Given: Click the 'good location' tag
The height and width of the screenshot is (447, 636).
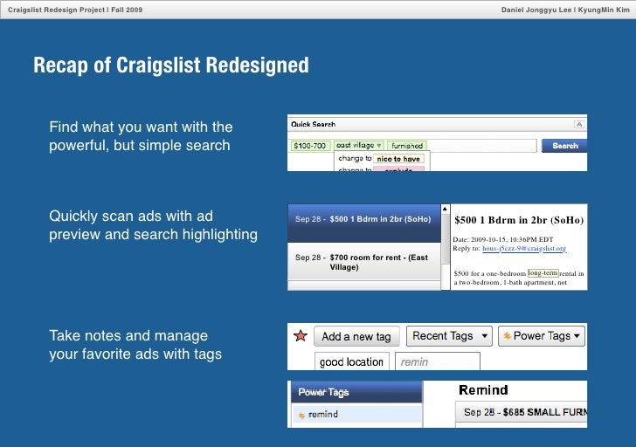Looking at the screenshot, I should pos(352,361).
